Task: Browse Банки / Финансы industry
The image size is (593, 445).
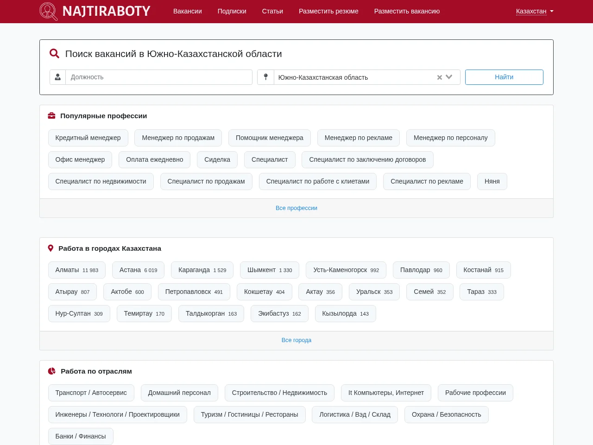Action: (81, 436)
